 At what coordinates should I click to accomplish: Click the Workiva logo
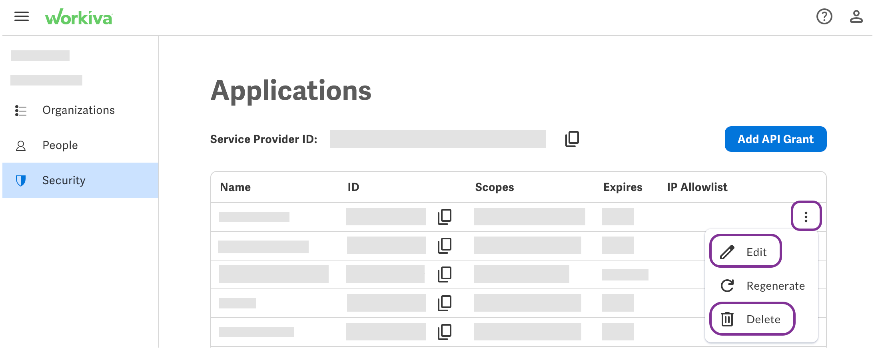79,18
